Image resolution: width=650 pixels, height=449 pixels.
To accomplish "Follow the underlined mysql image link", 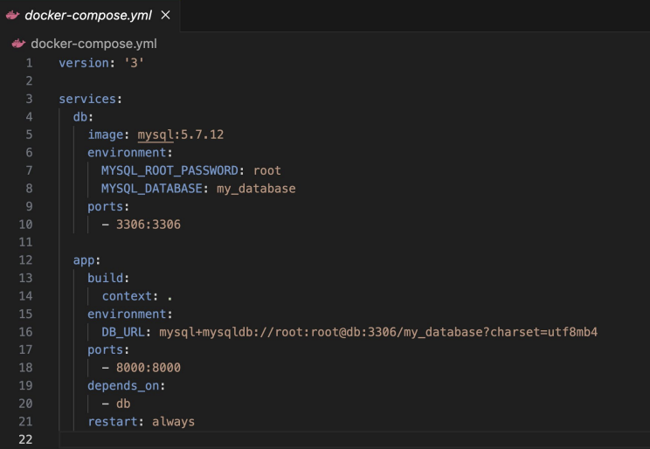I will (x=156, y=135).
